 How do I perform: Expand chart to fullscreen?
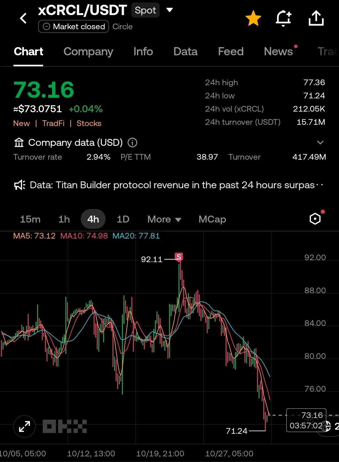tap(25, 426)
